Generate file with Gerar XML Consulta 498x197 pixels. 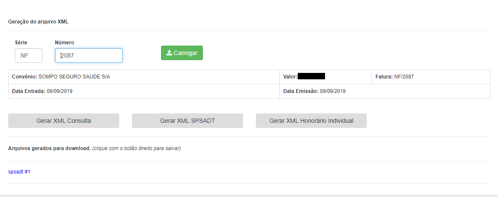[x=64, y=121]
